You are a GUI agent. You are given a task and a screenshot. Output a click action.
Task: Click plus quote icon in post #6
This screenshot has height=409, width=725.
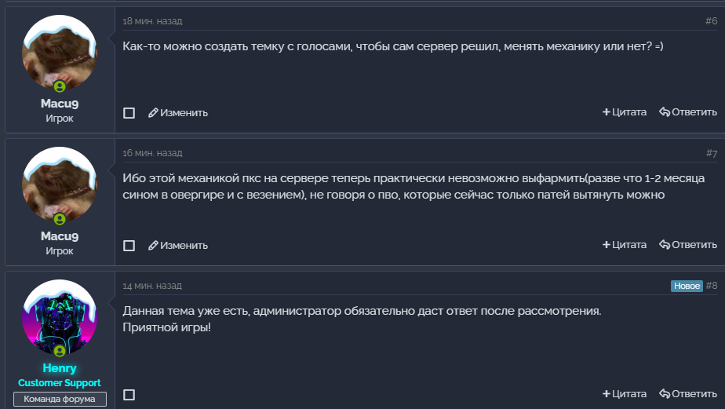pyautogui.click(x=607, y=112)
